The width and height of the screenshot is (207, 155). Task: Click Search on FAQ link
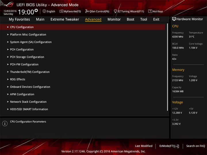point(195,146)
